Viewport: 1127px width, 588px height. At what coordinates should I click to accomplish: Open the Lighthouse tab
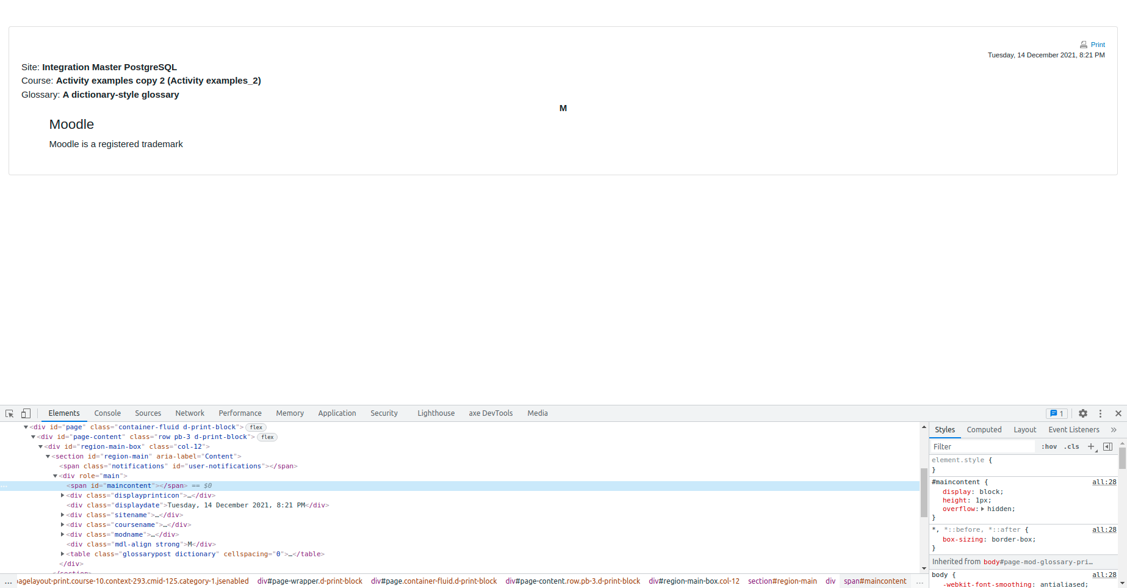(x=436, y=413)
